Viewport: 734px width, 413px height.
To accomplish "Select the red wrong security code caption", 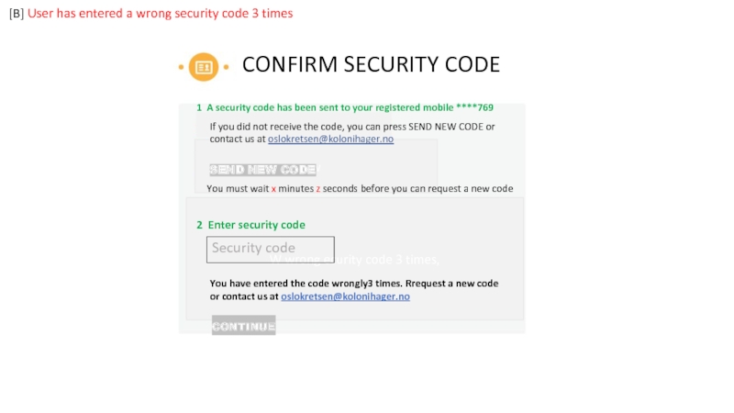I will pos(160,14).
